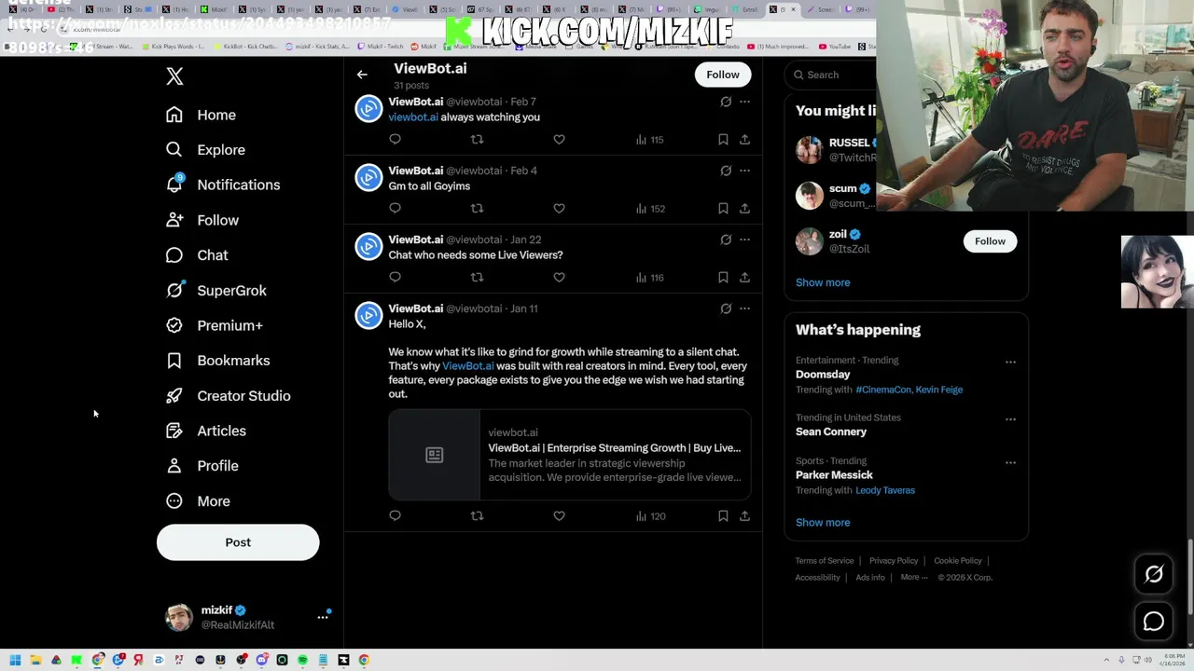
Task: Open the zoil suggested profile avatar
Action: pyautogui.click(x=809, y=241)
